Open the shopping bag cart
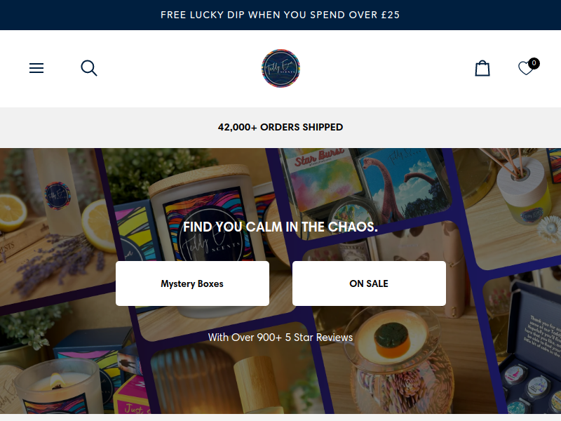This screenshot has height=421, width=561. click(x=482, y=68)
